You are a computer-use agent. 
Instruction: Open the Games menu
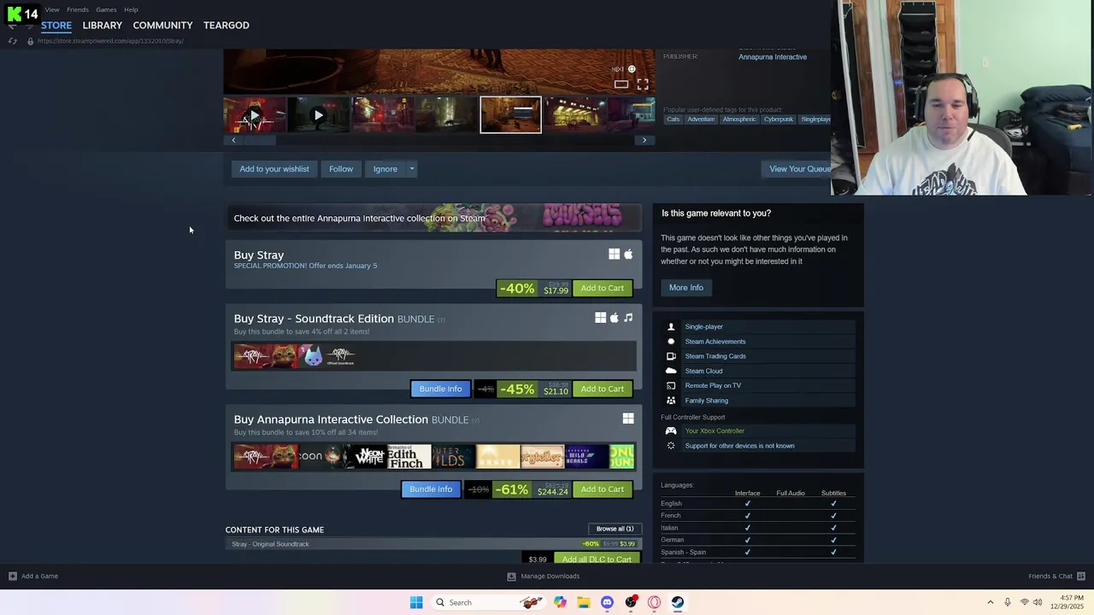(106, 9)
